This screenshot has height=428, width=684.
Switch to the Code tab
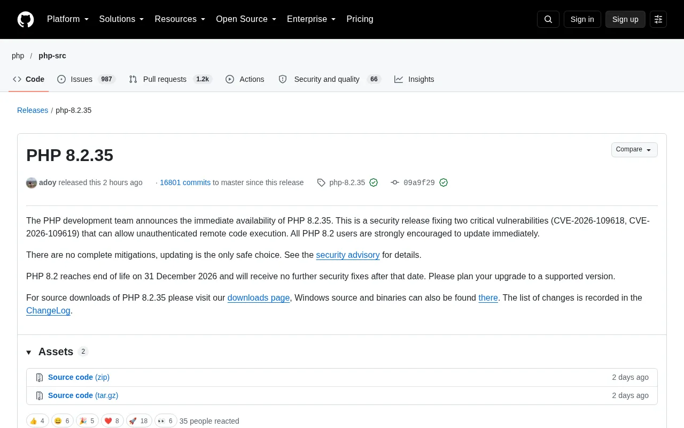pos(29,79)
